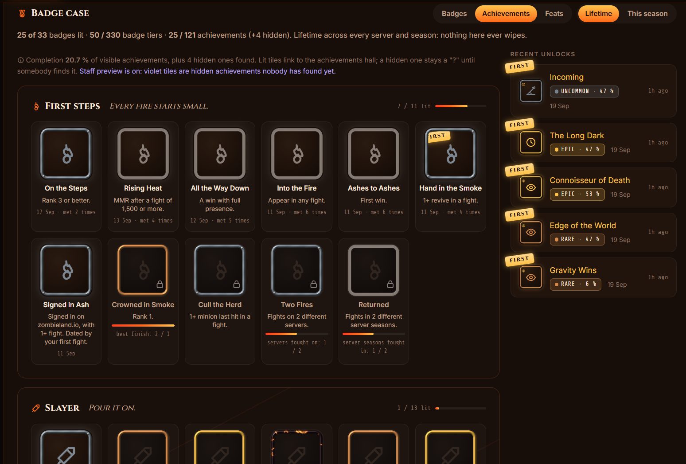
Task: Open the Into the Fire badge icon
Action: pos(297,153)
